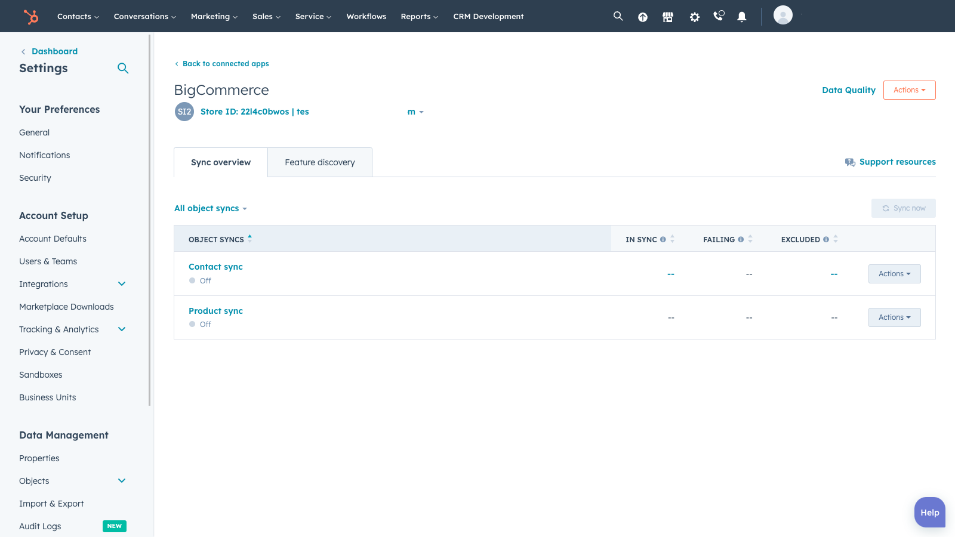Click Contact sync excluded count dash

pos(834,274)
